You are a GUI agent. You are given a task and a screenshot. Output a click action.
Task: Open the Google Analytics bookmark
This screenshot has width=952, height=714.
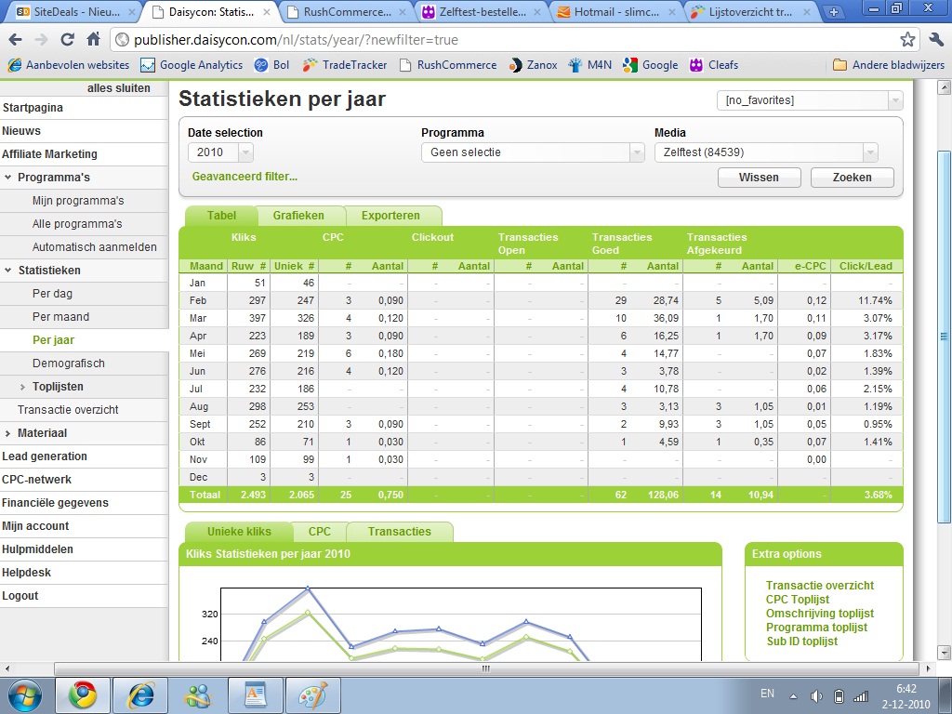click(192, 65)
